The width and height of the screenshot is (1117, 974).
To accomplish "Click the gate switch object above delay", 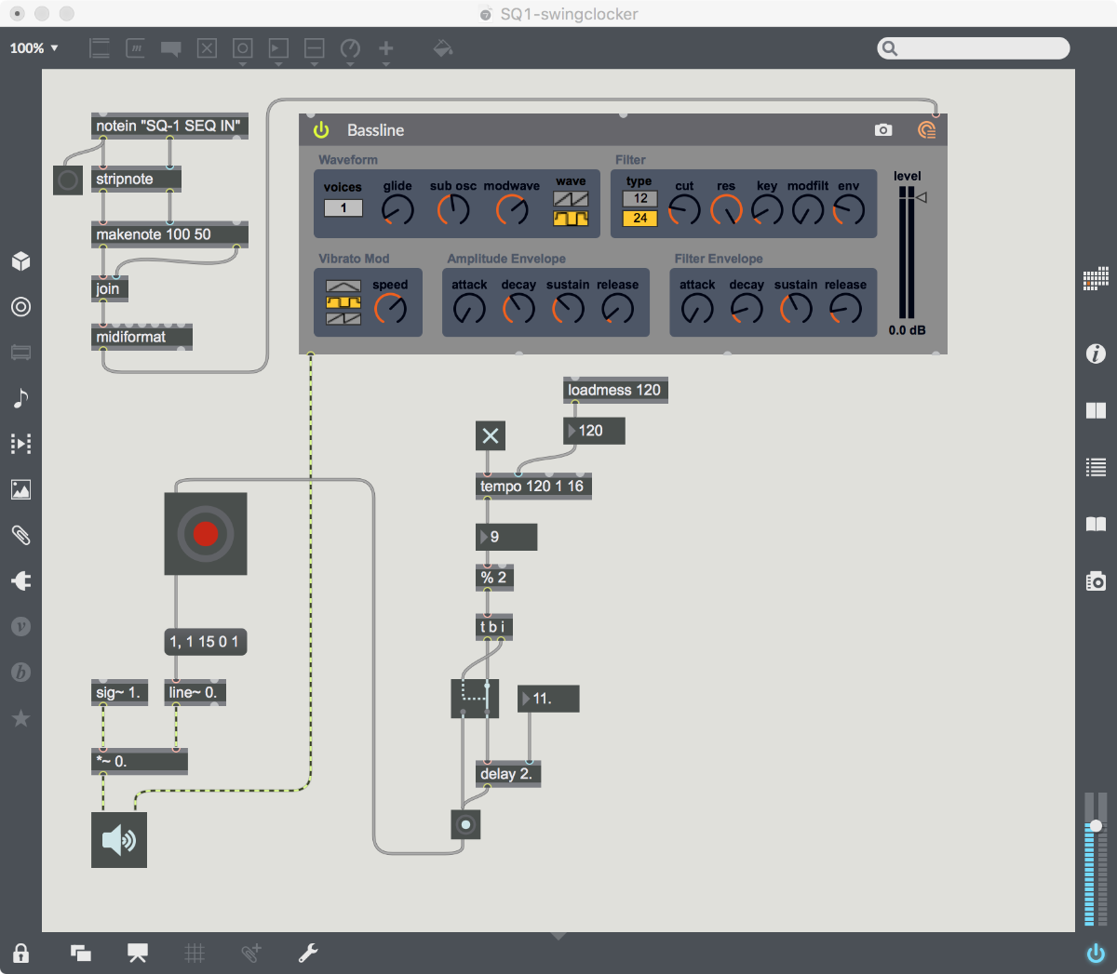I will click(x=475, y=698).
